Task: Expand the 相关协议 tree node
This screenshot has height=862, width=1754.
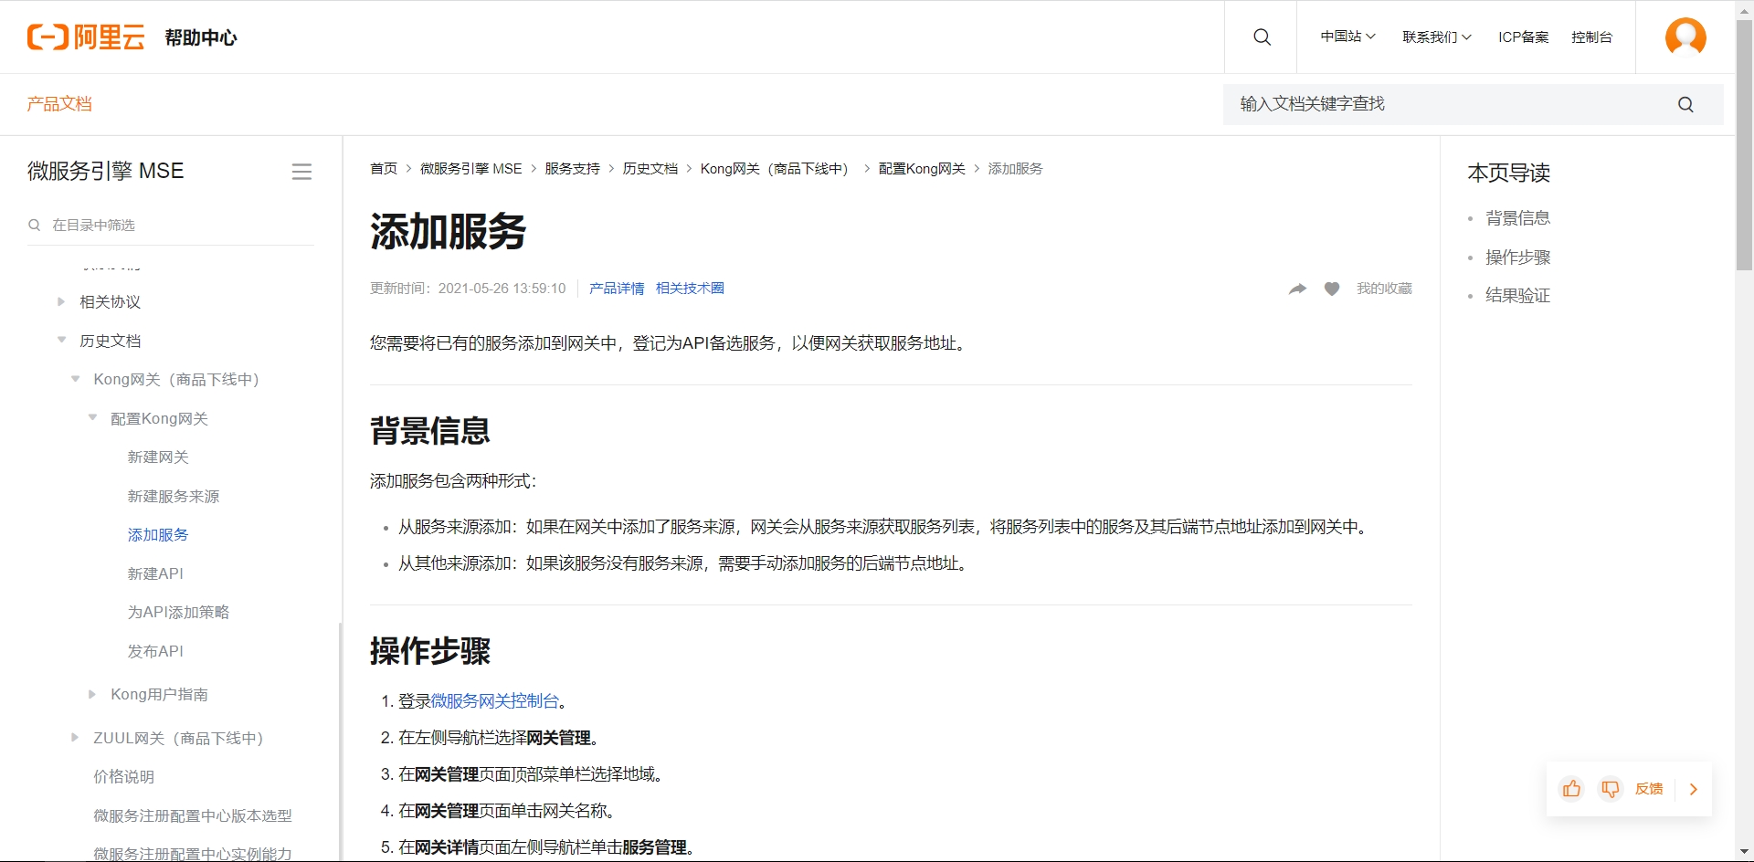Action: click(x=61, y=301)
